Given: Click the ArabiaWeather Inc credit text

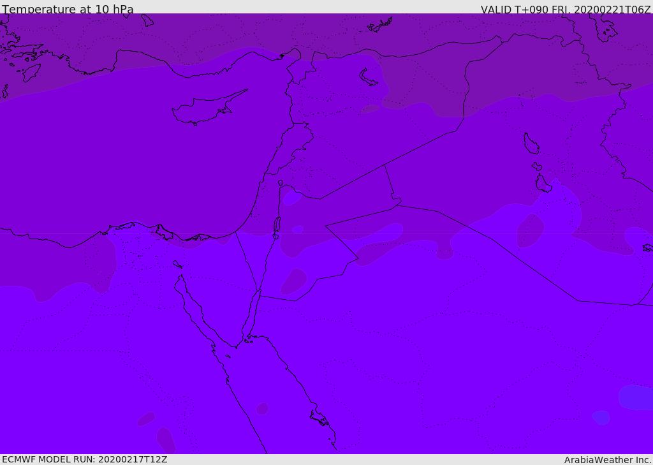Looking at the screenshot, I should point(607,460).
